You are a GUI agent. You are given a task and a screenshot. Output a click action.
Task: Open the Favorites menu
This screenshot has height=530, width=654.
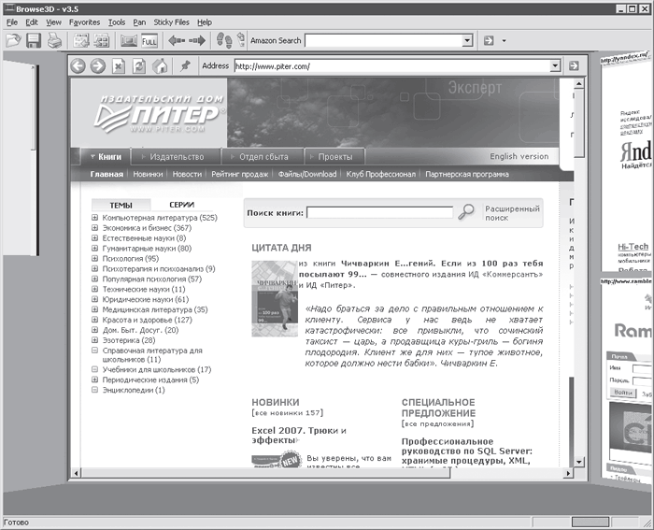tap(84, 21)
